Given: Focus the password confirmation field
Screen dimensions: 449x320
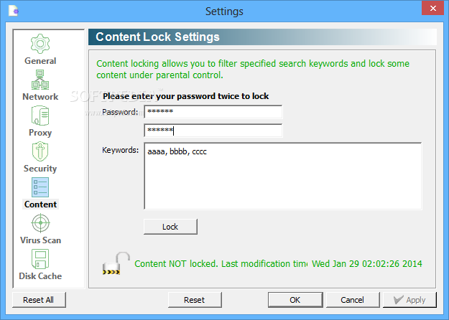Looking at the screenshot, I should click(x=213, y=131).
